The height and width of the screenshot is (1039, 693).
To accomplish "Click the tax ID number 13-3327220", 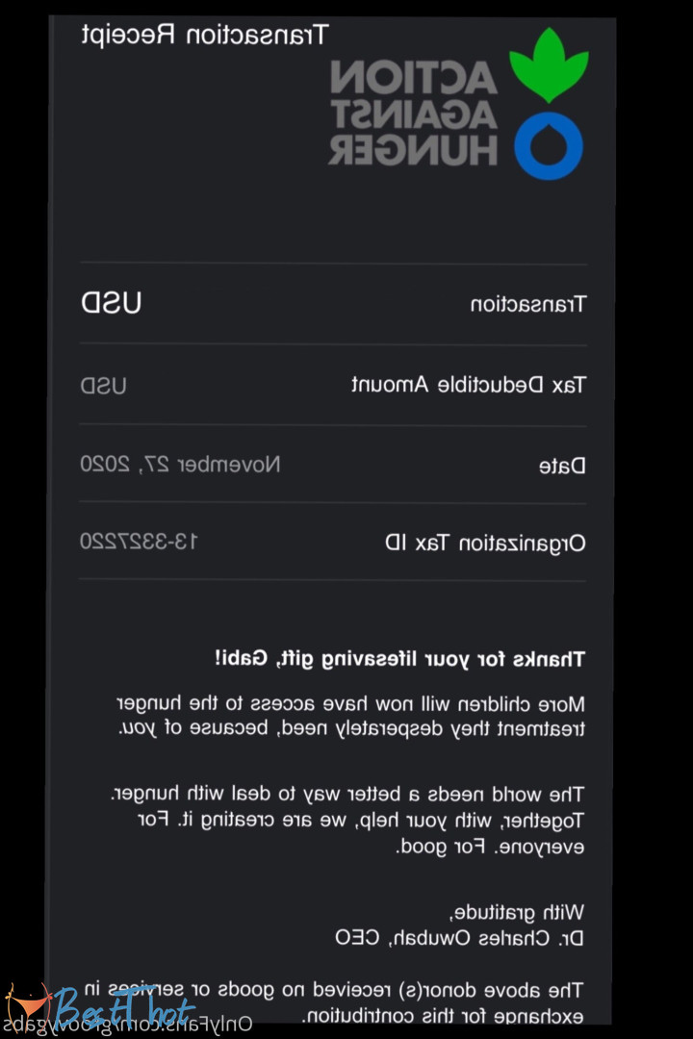I will click(139, 542).
